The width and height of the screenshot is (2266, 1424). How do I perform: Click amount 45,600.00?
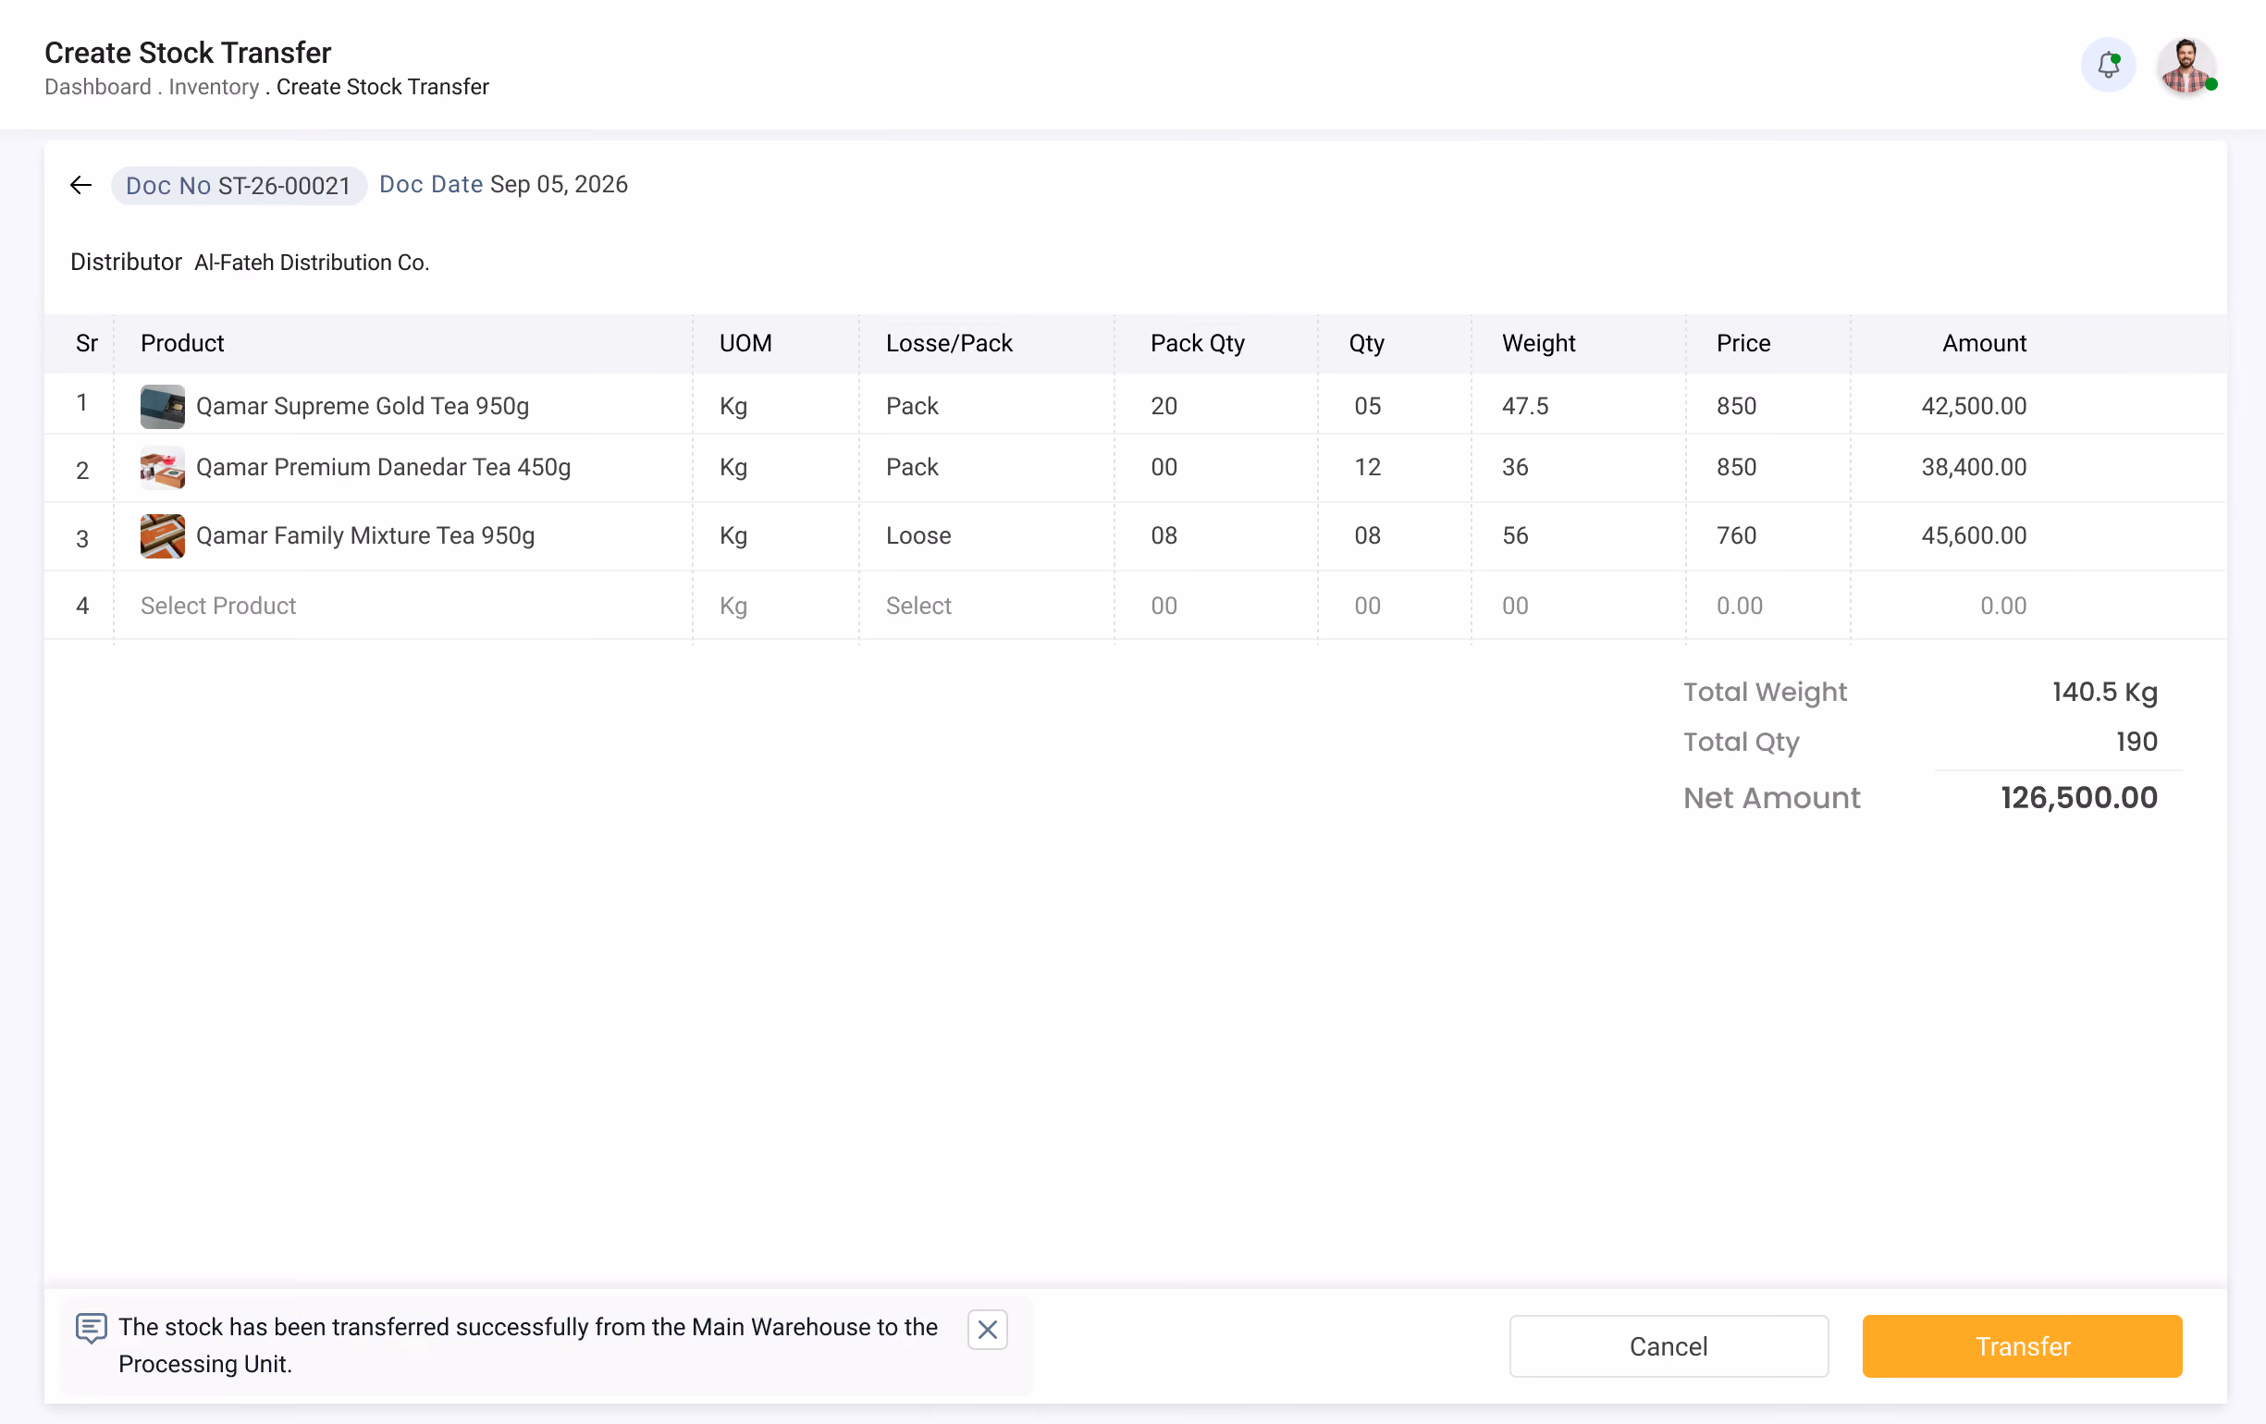click(1974, 536)
